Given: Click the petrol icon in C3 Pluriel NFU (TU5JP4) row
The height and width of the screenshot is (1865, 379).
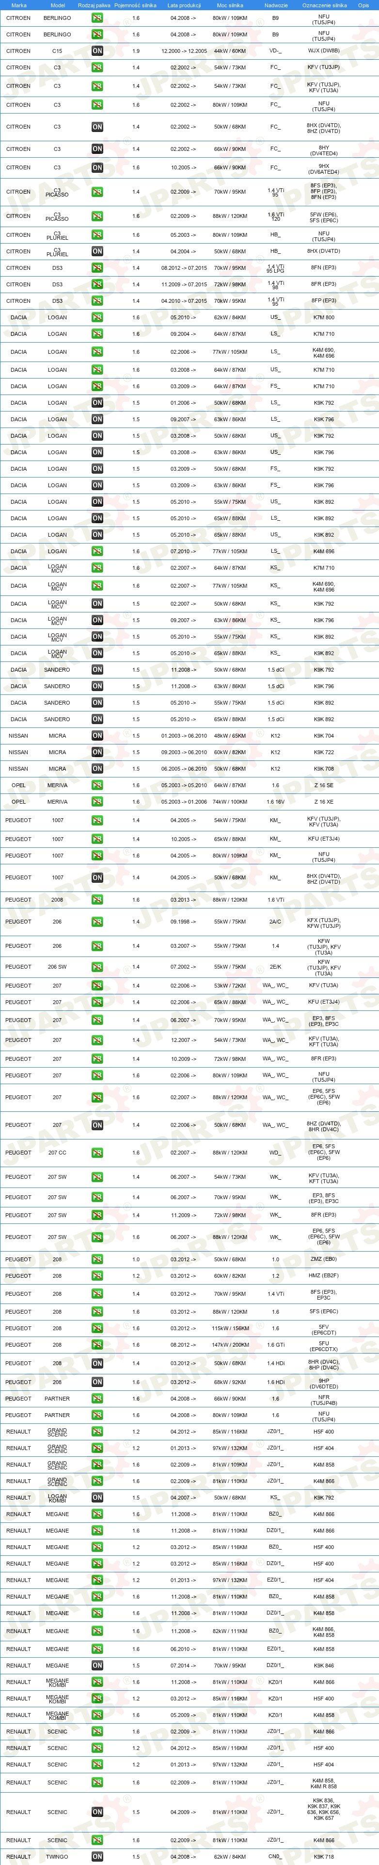Looking at the screenshot, I should (x=97, y=234).
